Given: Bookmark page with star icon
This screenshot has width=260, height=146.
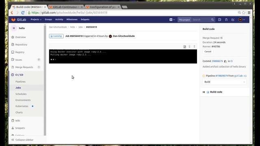Looking at the screenshot, I should [x=244, y=13].
